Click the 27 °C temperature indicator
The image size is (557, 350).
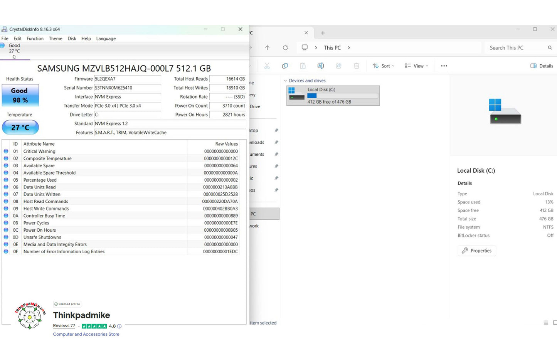coord(20,127)
